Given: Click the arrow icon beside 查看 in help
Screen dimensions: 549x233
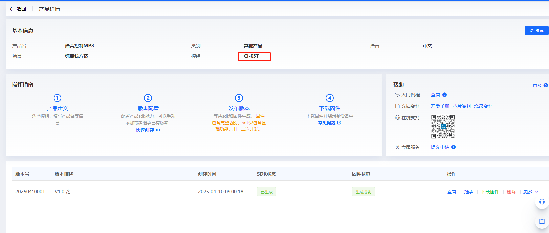Looking at the screenshot, I should pos(444,95).
